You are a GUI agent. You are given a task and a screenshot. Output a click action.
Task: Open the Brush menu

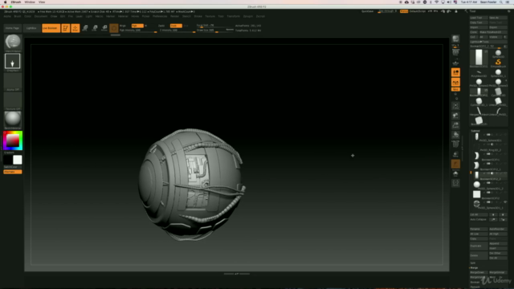click(18, 16)
